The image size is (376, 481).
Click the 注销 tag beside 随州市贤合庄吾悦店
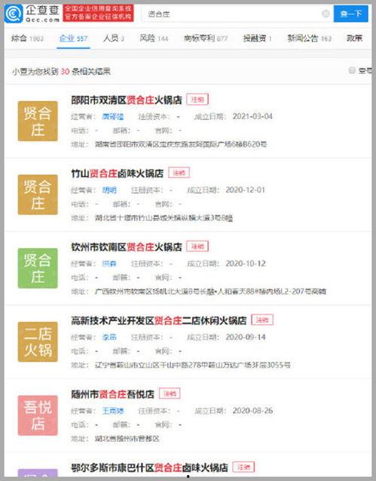pos(170,394)
